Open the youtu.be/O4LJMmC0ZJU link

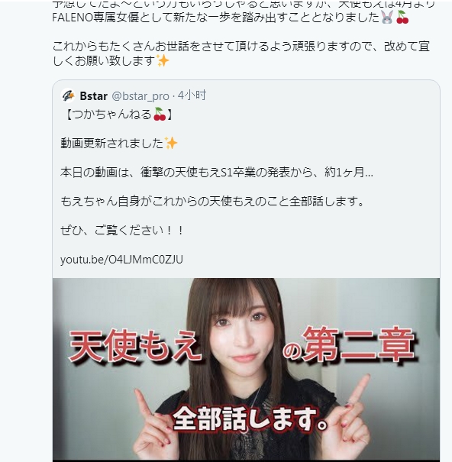pyautogui.click(x=121, y=260)
